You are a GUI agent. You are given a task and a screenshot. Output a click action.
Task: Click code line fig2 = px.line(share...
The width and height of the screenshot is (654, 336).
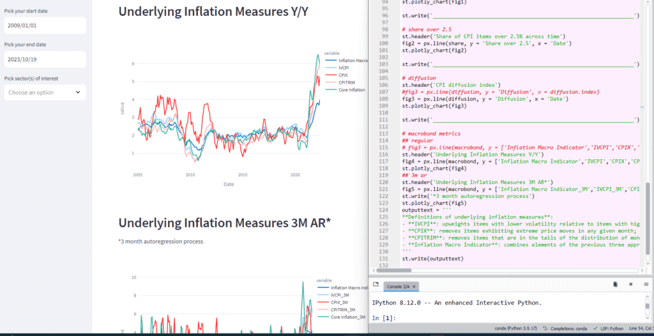[486, 43]
